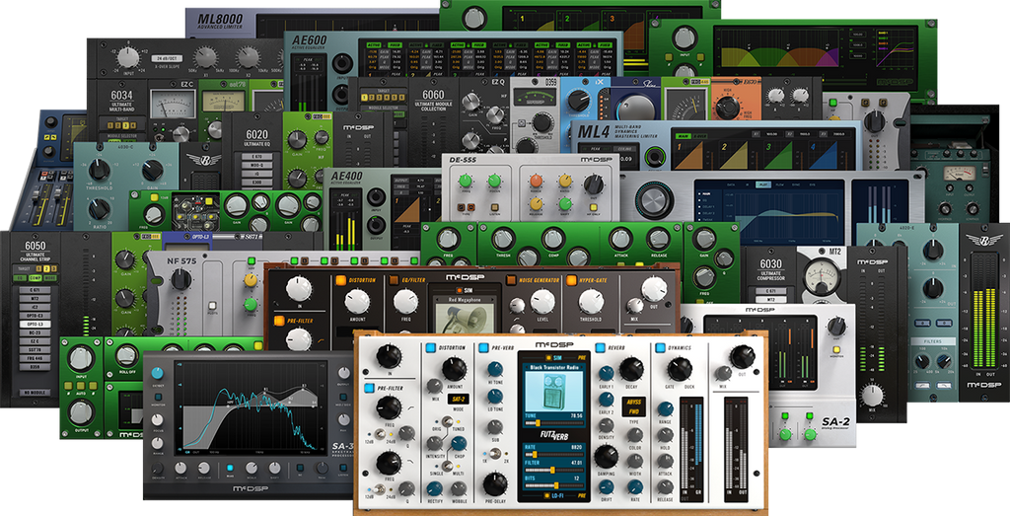Select target 2 in the 6050 TARGET row
Screen dimensions: 1010x516
pos(46,268)
